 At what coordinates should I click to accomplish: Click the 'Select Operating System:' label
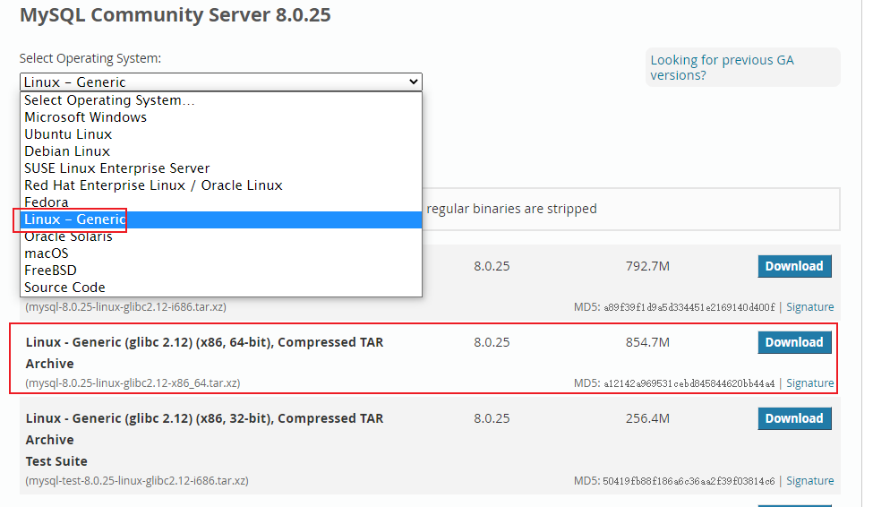[x=90, y=58]
